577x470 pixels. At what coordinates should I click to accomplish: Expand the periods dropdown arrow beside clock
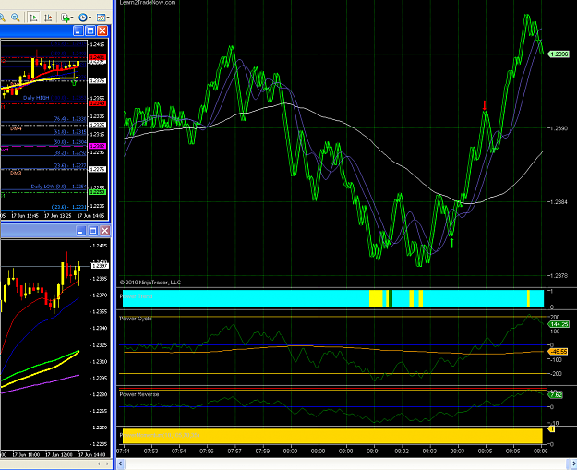pyautogui.click(x=90, y=18)
